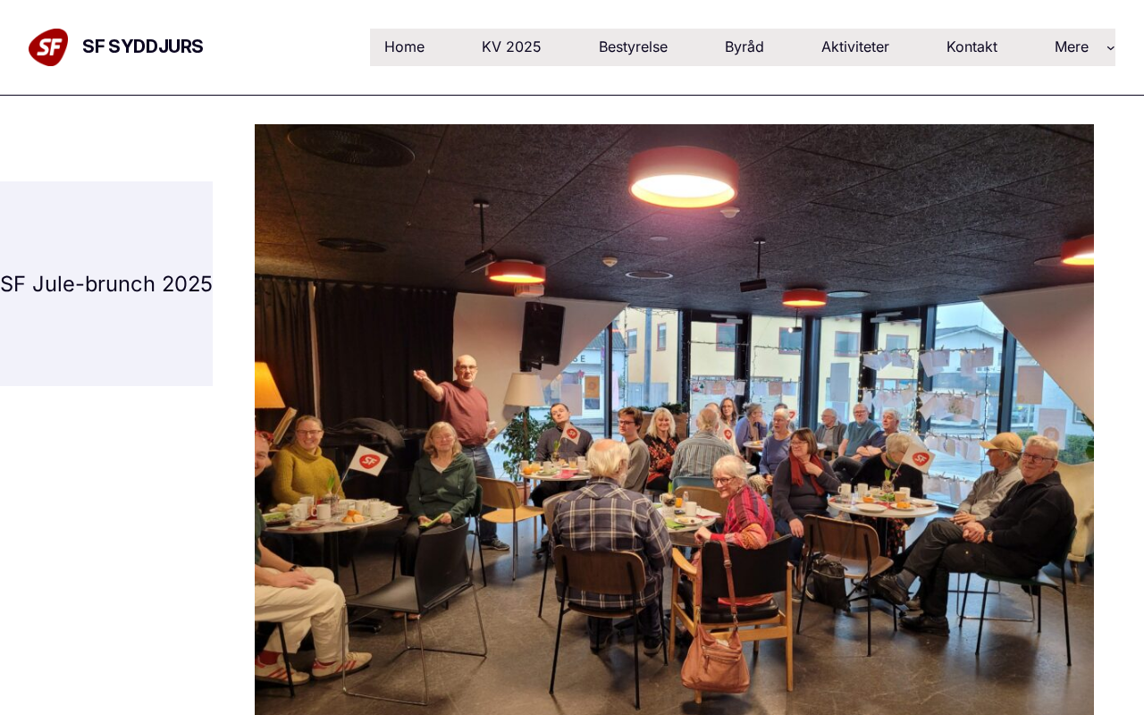The width and height of the screenshot is (1144, 715).
Task: Open the Kontakt page
Action: [x=972, y=47]
